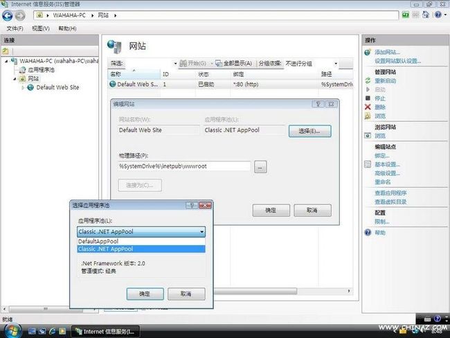Screen dimensions: 450x338
Task: Click the 添加网站 action link
Action: pos(387,52)
